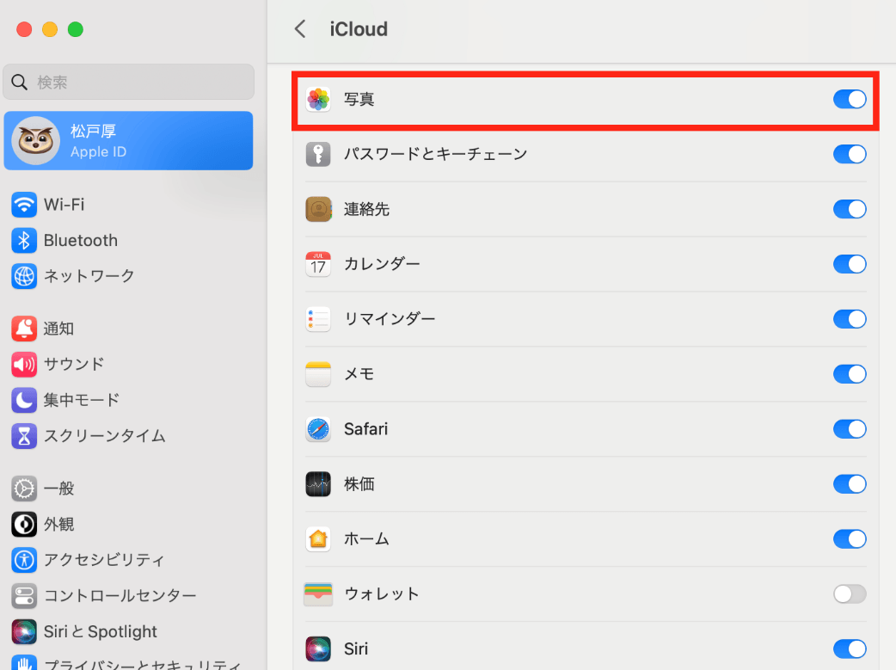The height and width of the screenshot is (670, 896).
Task: Open the Bluetooth settings pane
Action: pos(80,241)
